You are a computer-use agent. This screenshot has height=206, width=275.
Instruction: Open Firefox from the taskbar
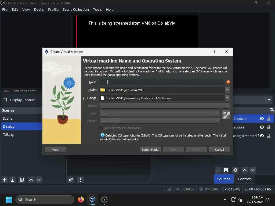(x=81, y=200)
